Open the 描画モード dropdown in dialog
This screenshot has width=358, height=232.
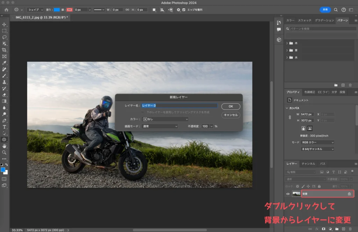pos(160,126)
